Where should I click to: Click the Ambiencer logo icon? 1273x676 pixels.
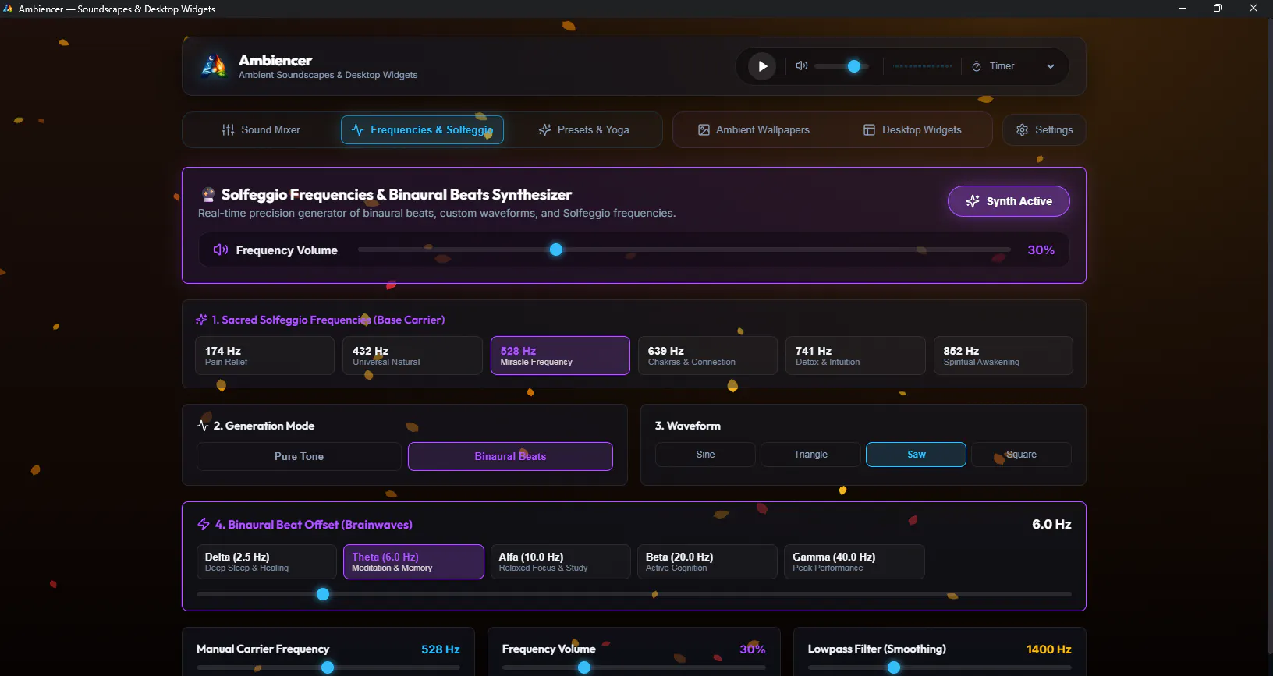tap(213, 66)
